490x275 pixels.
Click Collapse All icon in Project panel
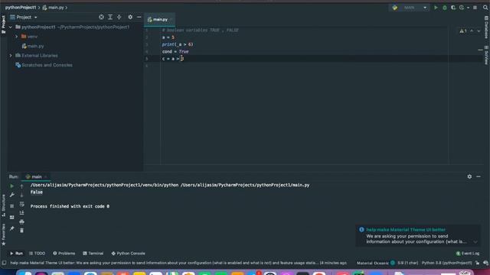tap(119, 17)
